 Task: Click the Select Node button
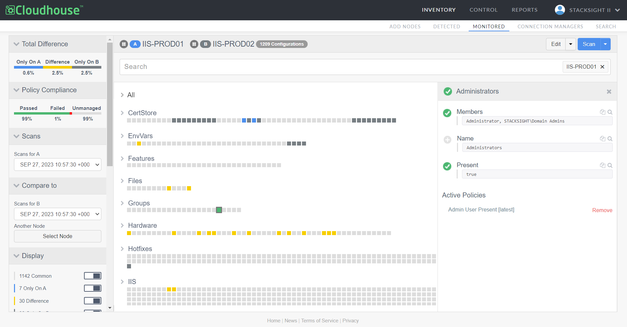click(x=57, y=236)
